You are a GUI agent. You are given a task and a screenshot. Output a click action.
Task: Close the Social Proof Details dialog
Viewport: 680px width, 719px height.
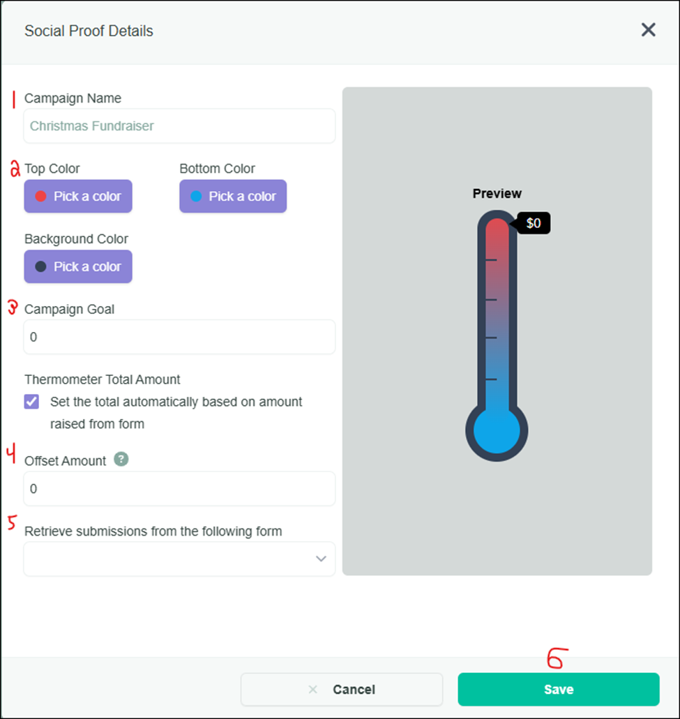(x=649, y=30)
